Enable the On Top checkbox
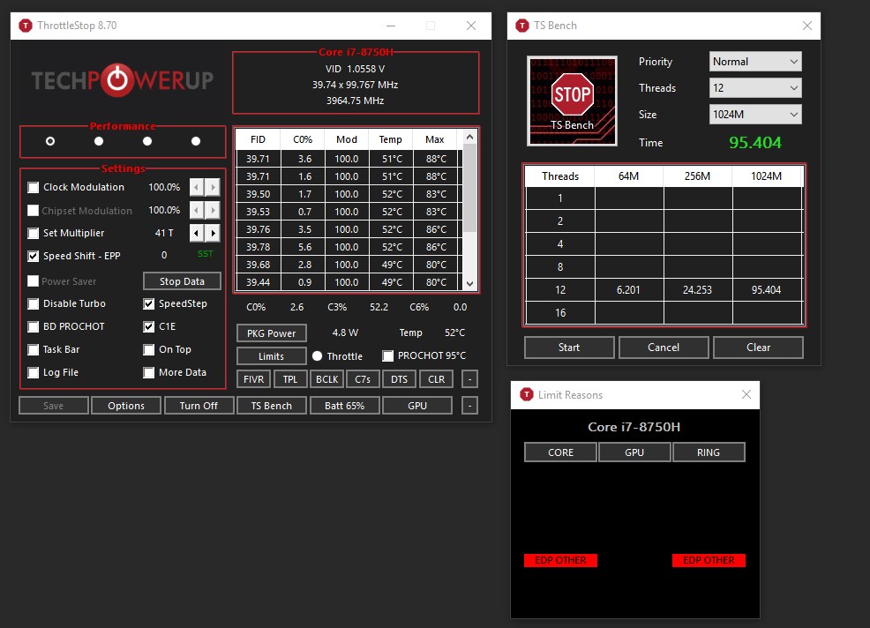The width and height of the screenshot is (870, 628). pyautogui.click(x=149, y=349)
